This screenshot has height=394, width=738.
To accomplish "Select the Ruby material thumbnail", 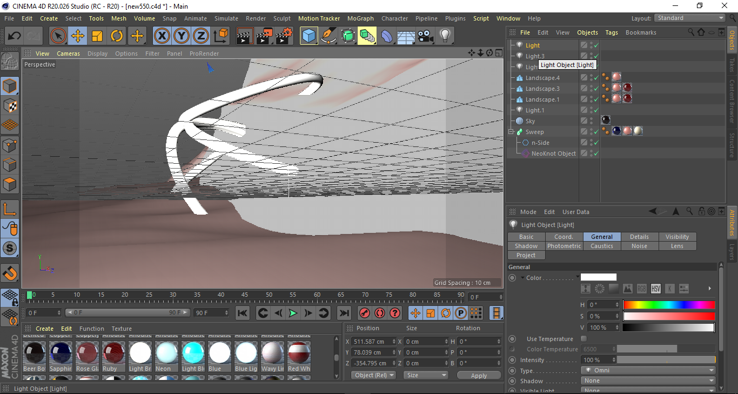I will tap(113, 353).
